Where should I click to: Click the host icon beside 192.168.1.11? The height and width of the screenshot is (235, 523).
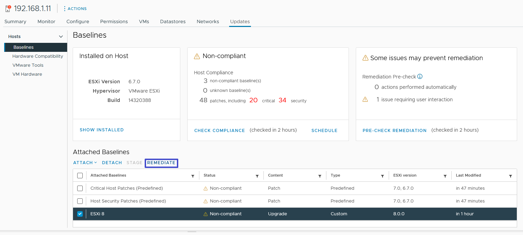point(8,9)
